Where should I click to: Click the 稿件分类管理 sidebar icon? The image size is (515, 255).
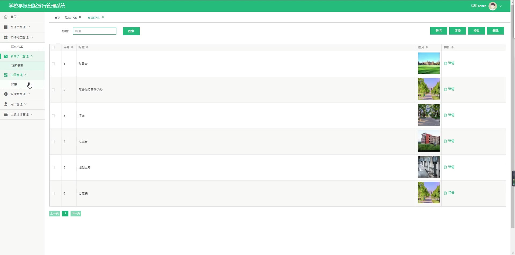coord(6,37)
